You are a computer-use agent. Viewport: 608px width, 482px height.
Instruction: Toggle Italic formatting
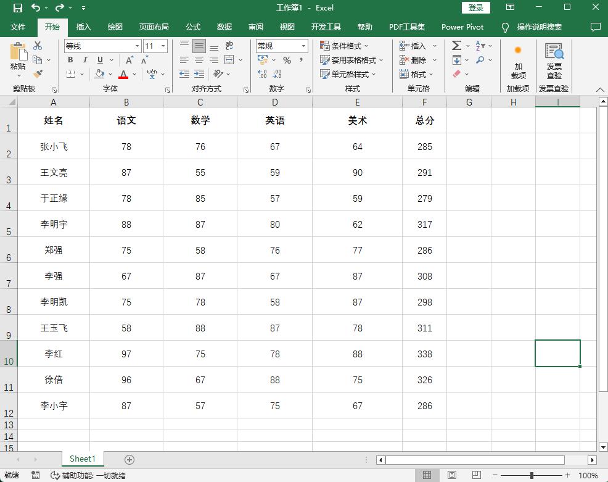[x=85, y=60]
